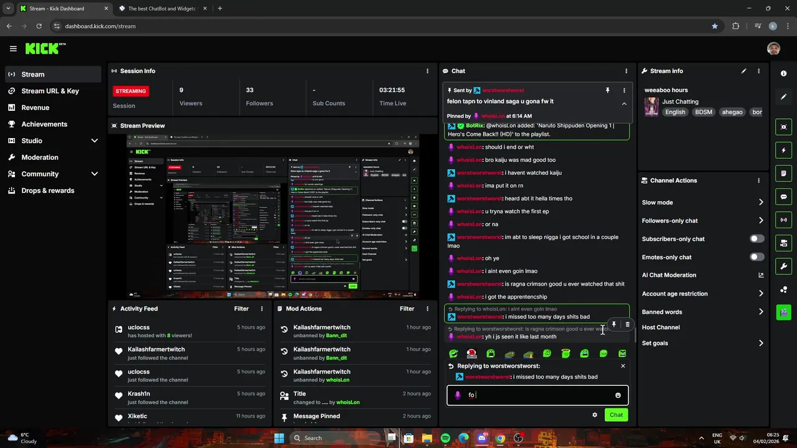Open Mod Actions Filter
797x448 pixels.
(407, 309)
